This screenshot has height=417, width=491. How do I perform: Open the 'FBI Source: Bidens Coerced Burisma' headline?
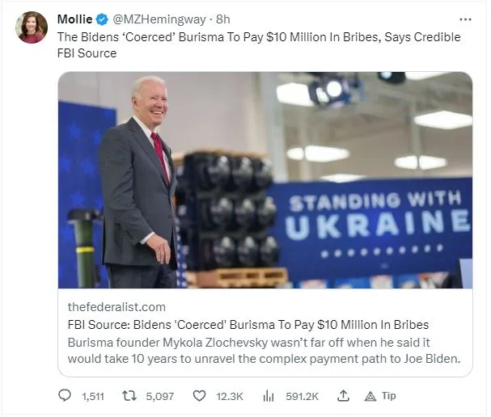pos(248,324)
